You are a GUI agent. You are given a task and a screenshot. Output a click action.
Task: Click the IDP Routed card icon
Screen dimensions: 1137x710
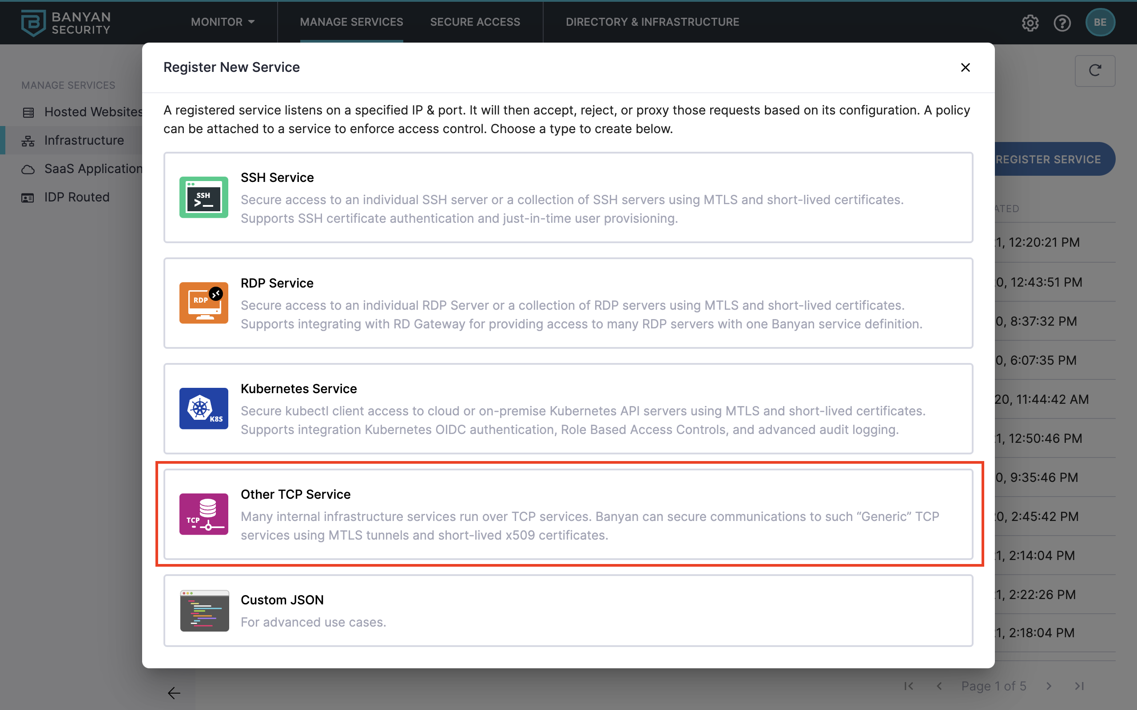point(28,198)
